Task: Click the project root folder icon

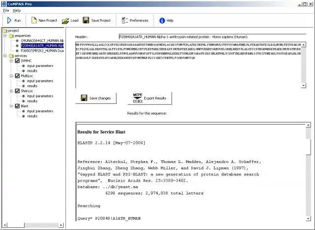Action: point(5,31)
